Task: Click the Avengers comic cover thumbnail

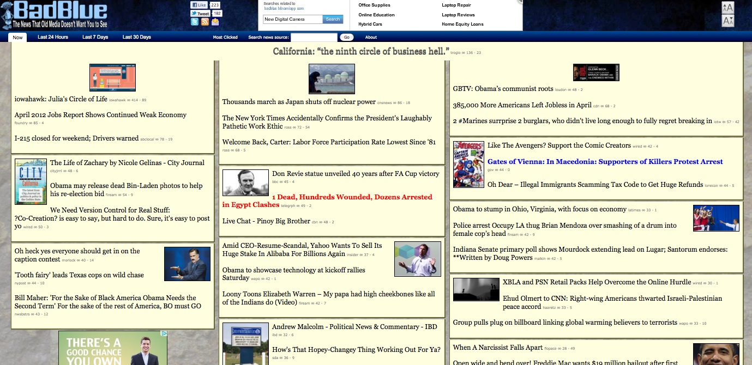Action: pyautogui.click(x=468, y=165)
